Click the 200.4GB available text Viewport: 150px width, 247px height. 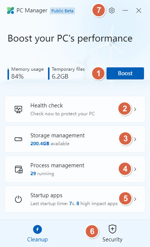(50, 143)
